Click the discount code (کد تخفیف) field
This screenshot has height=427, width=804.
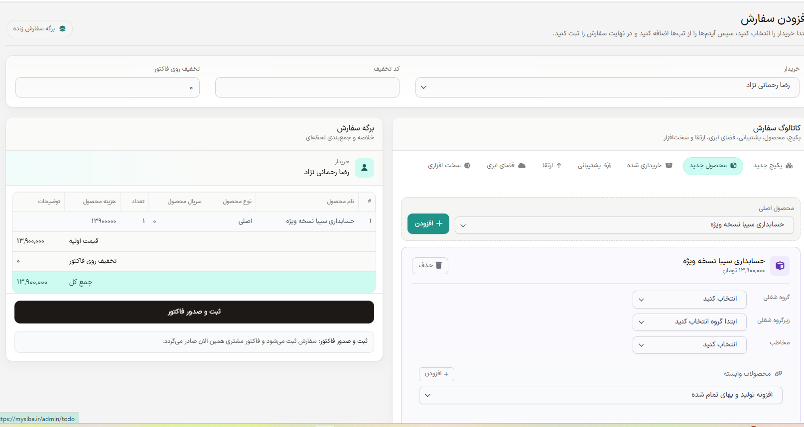coord(307,87)
